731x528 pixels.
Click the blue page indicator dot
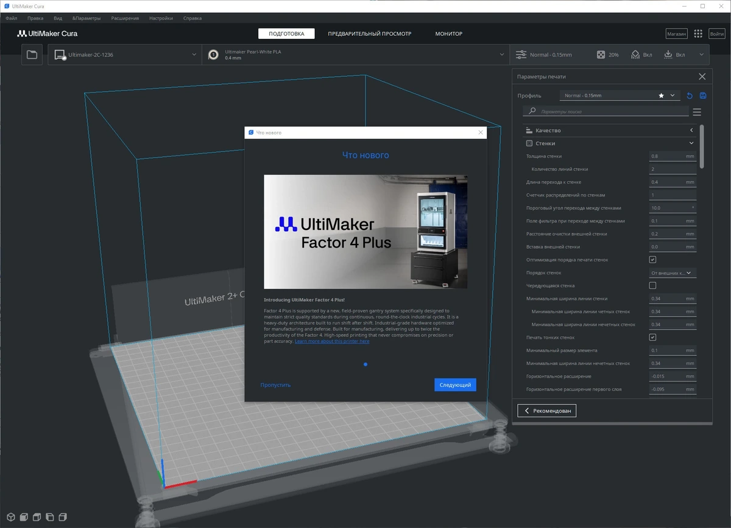(365, 364)
